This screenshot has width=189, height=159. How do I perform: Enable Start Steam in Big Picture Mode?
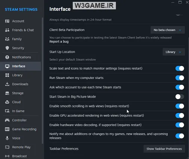tap(180, 97)
